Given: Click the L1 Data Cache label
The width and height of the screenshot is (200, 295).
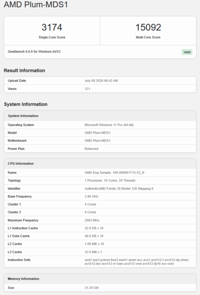Looking at the screenshot, I should (x=19, y=236).
